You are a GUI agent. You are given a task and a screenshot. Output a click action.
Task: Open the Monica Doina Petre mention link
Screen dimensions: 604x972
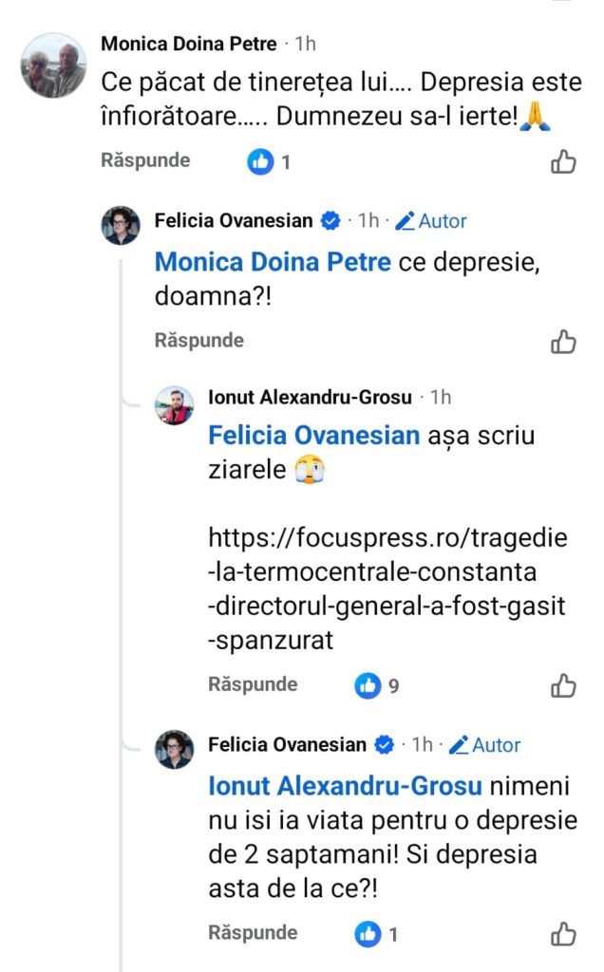[273, 262]
